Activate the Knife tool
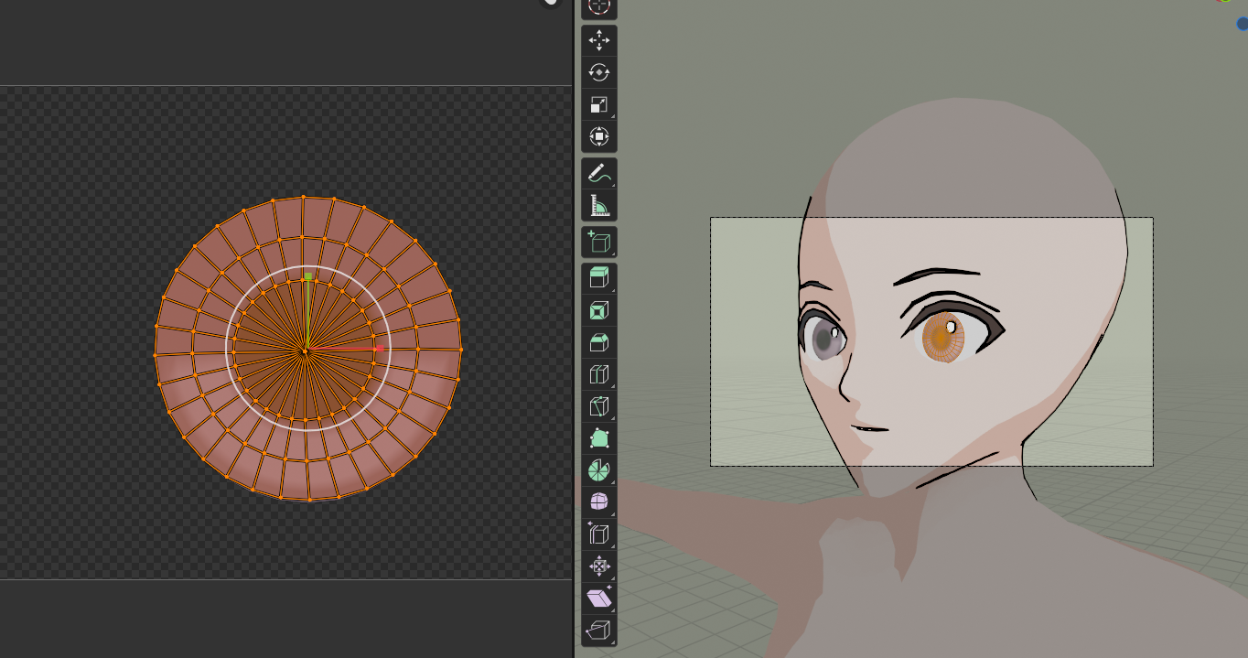 tap(599, 406)
